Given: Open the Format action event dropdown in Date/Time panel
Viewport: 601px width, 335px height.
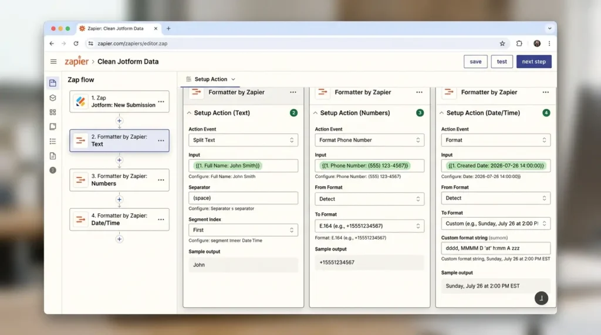Looking at the screenshot, I should pos(495,140).
